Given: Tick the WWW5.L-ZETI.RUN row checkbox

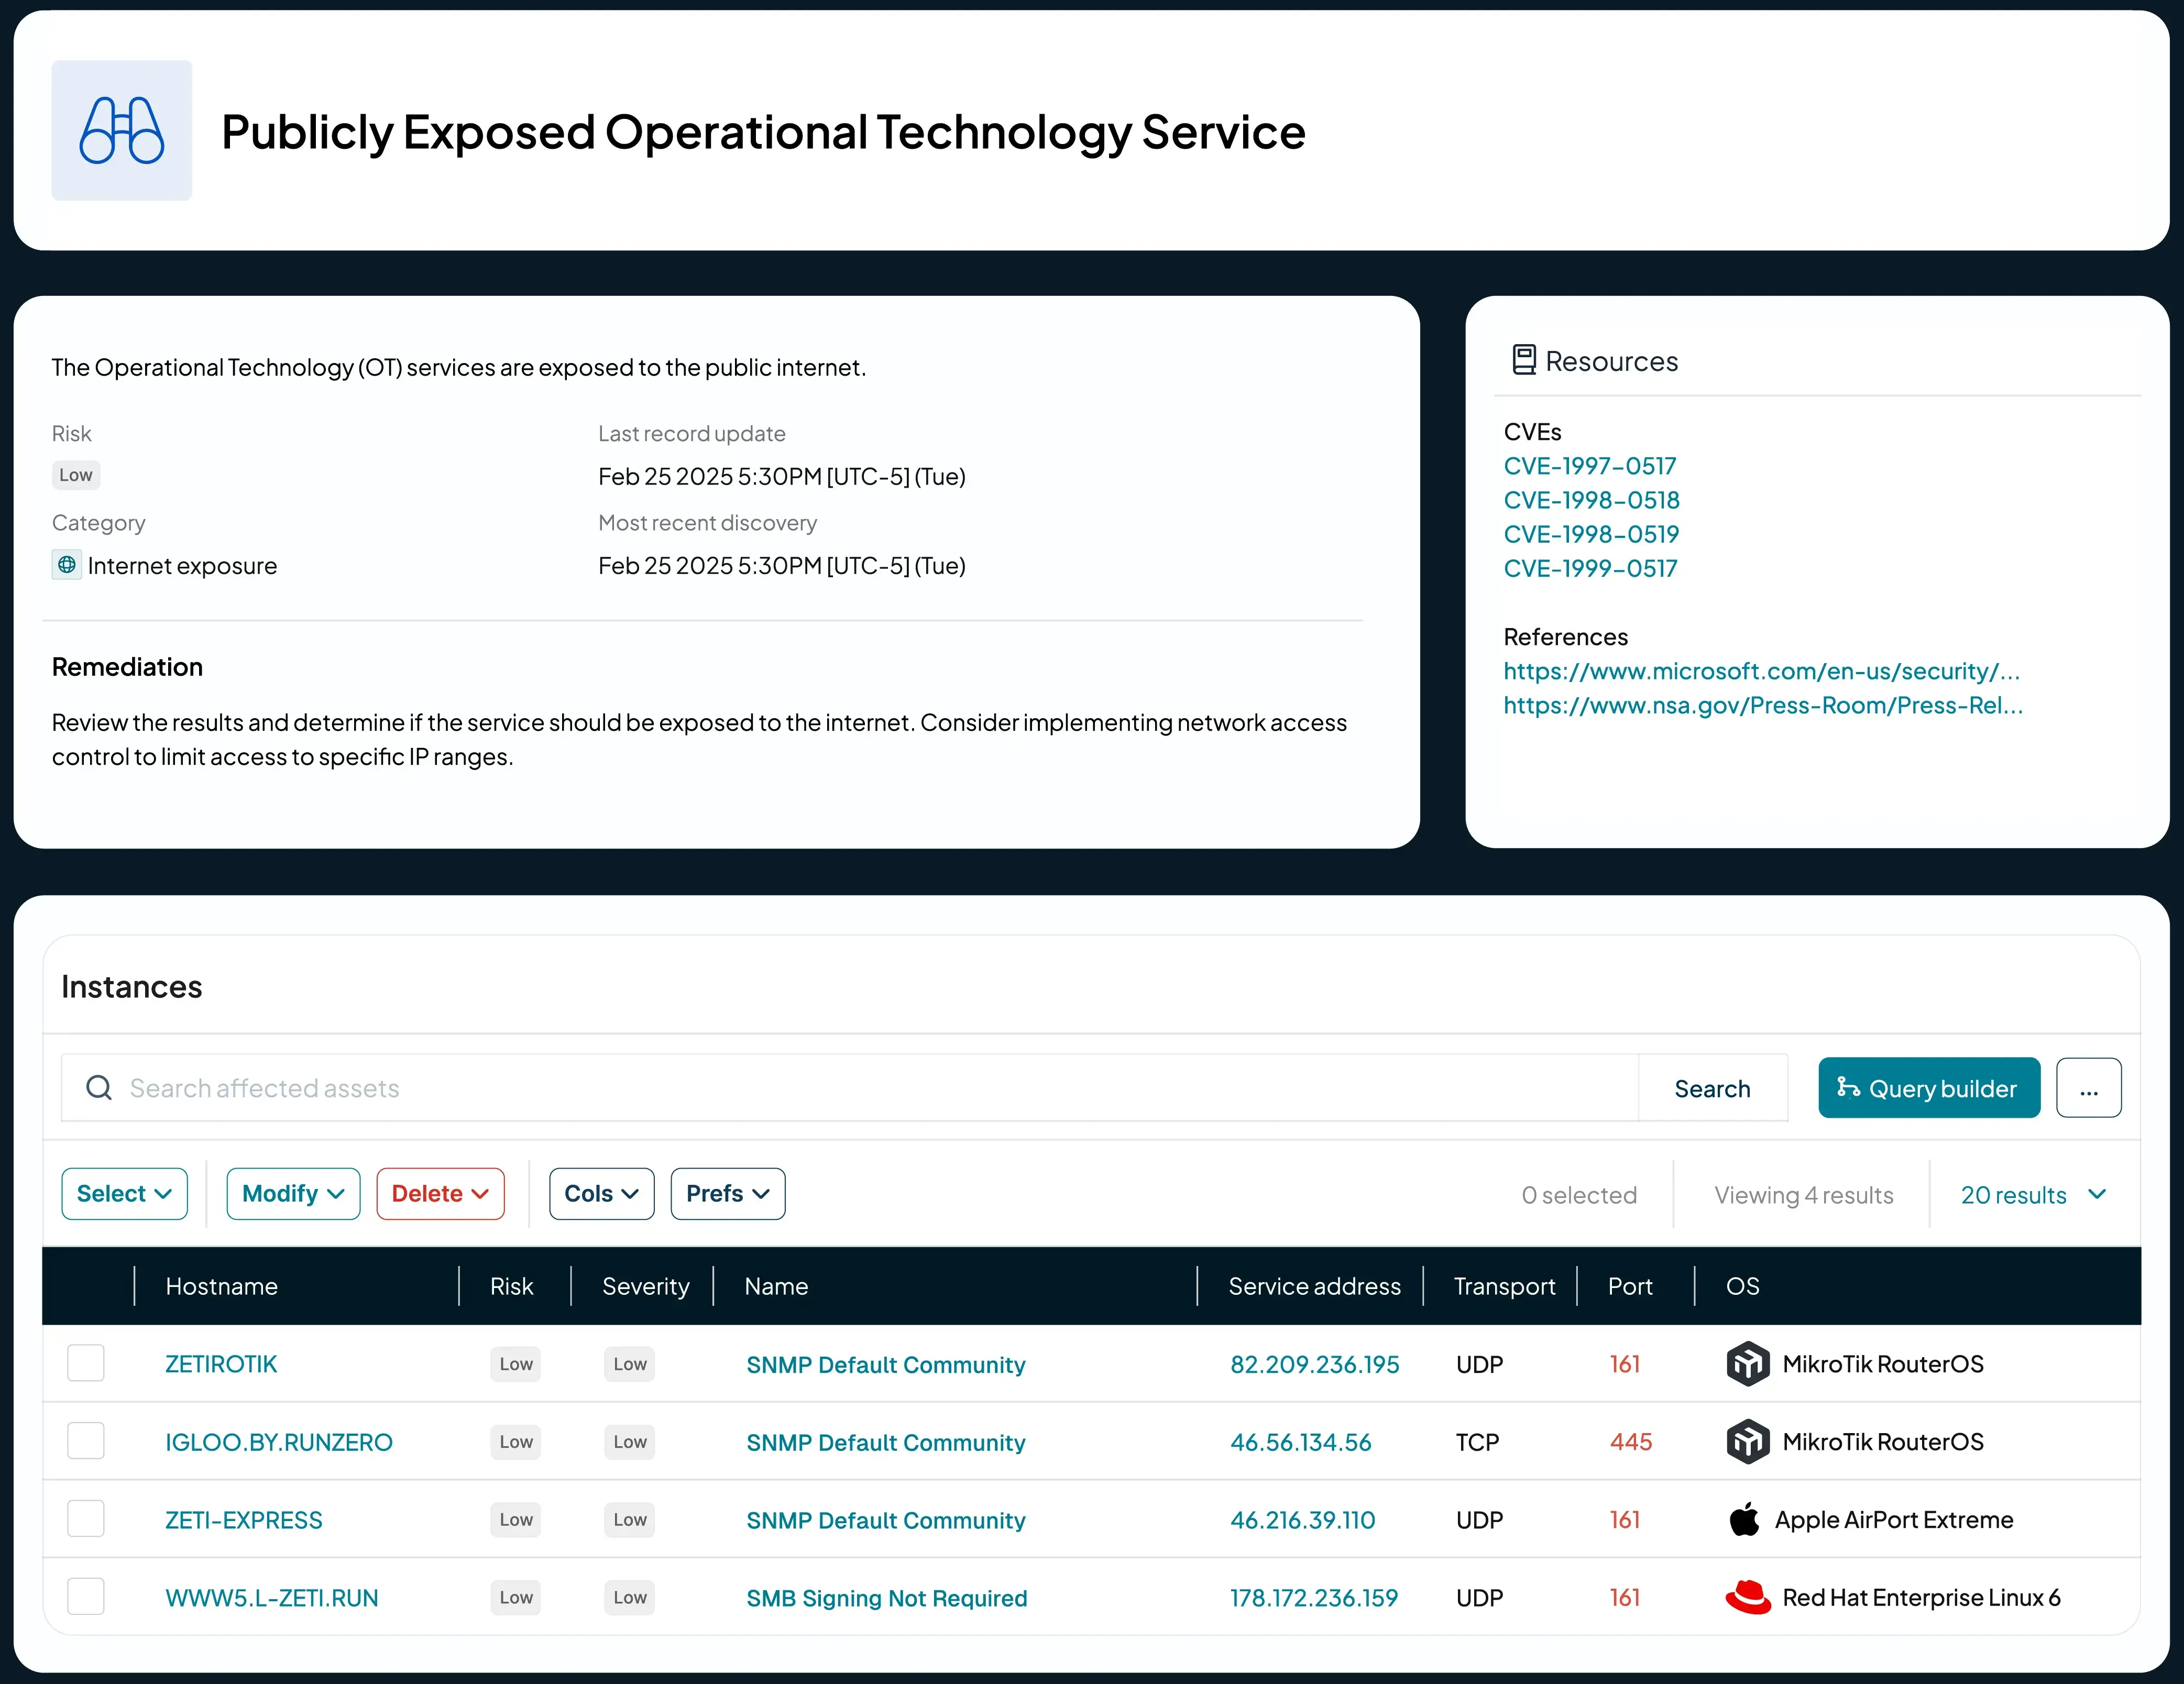Looking at the screenshot, I should click(x=86, y=1596).
